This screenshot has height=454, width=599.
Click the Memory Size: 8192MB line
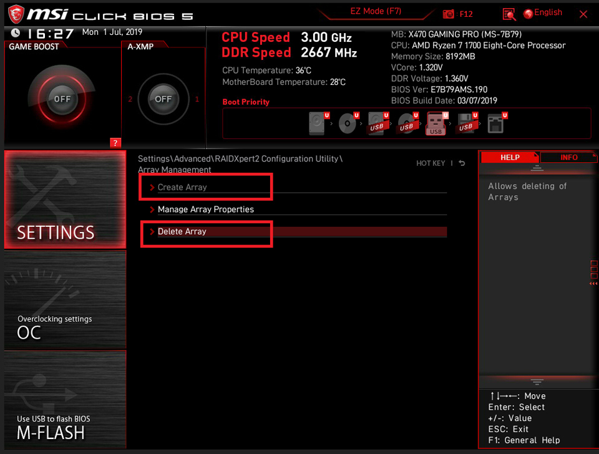pos(433,57)
